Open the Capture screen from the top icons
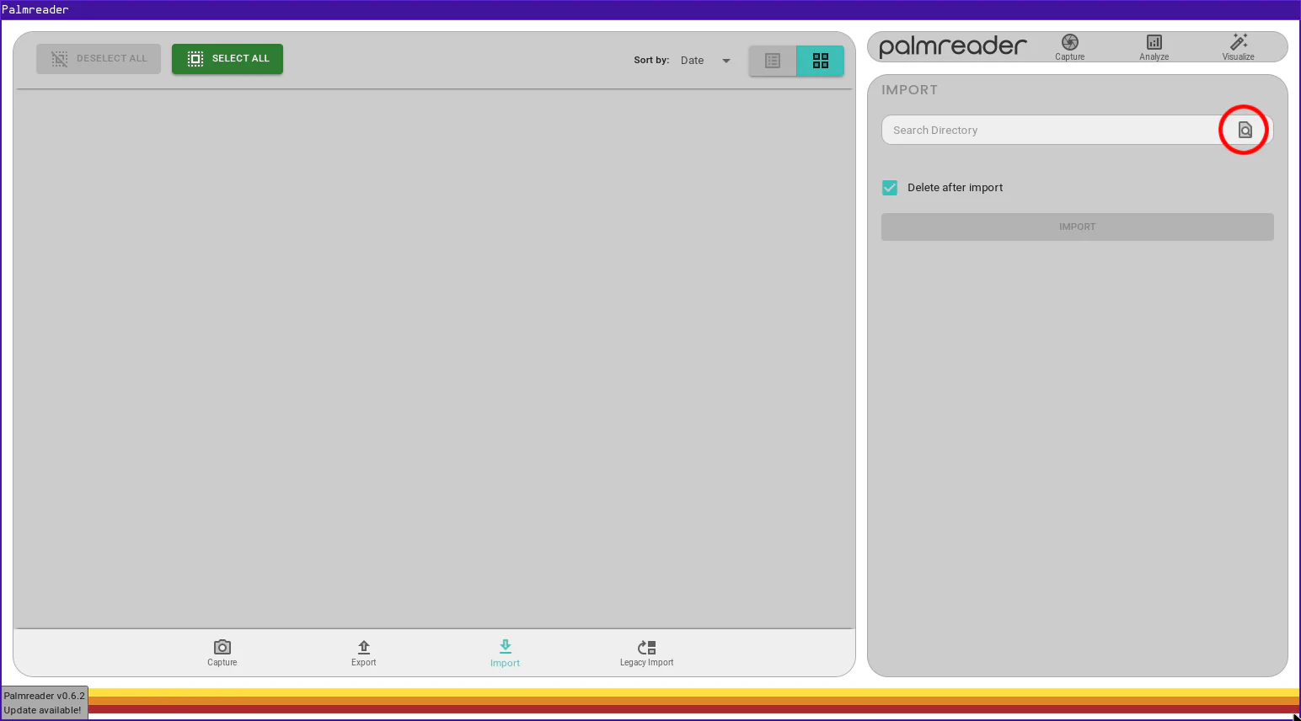 1069,46
